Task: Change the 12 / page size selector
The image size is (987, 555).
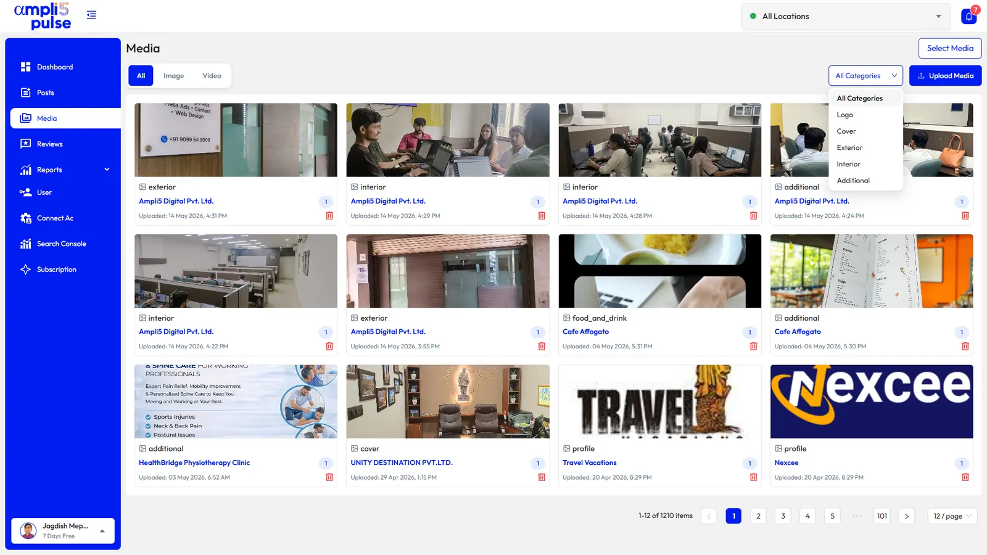Action: coord(952,516)
